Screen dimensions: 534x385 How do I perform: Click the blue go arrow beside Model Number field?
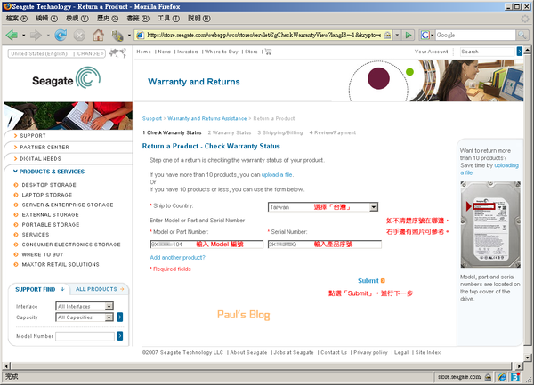point(120,336)
